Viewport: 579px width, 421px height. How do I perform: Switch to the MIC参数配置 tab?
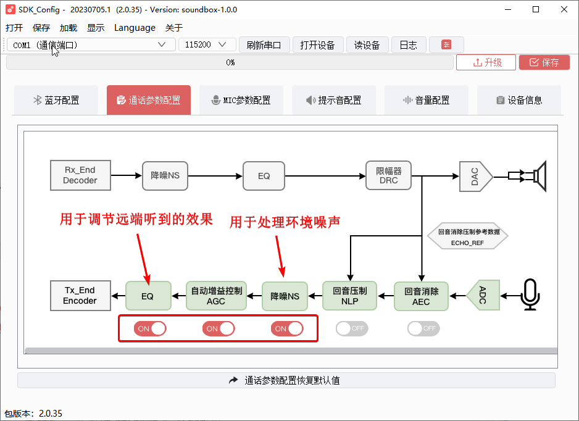[241, 100]
